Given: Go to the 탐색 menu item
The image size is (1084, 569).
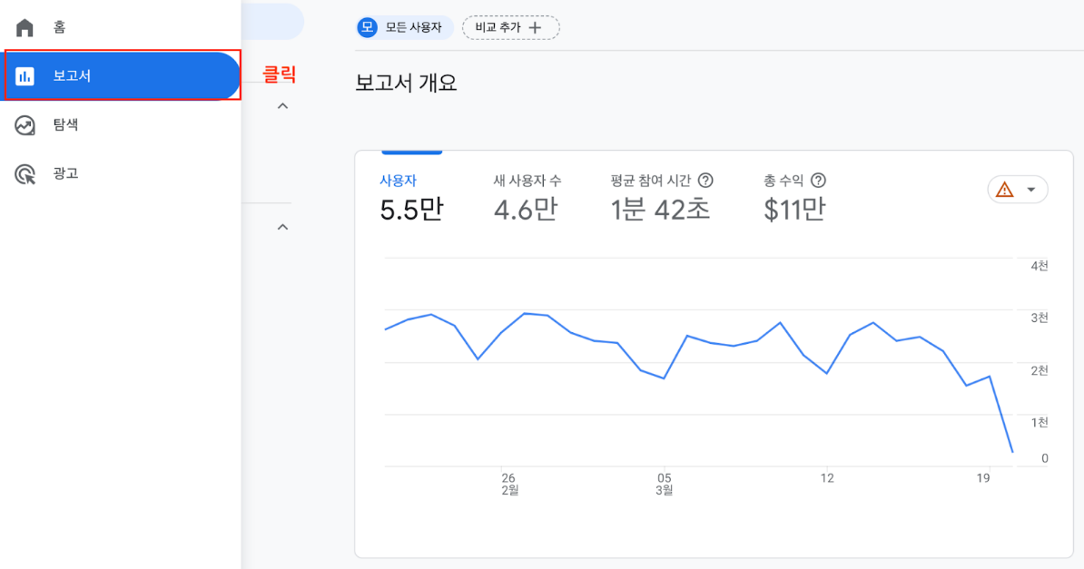Looking at the screenshot, I should pyautogui.click(x=120, y=125).
